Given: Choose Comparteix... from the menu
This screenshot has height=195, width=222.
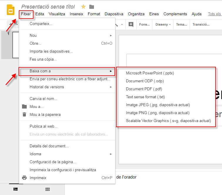Looking at the screenshot, I should coord(67,24).
